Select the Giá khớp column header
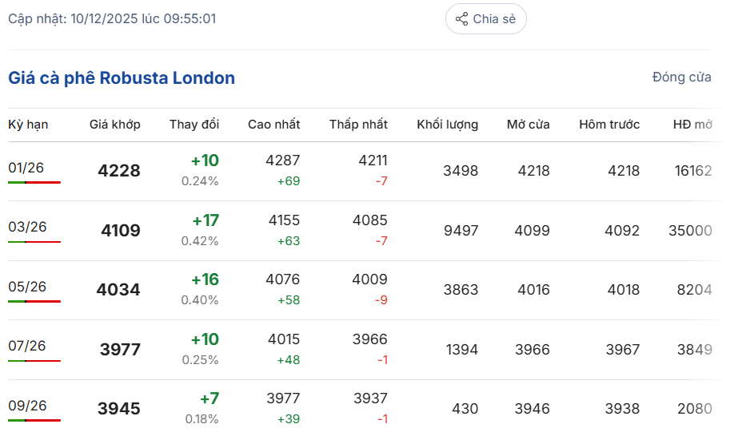738x436 pixels. click(114, 125)
